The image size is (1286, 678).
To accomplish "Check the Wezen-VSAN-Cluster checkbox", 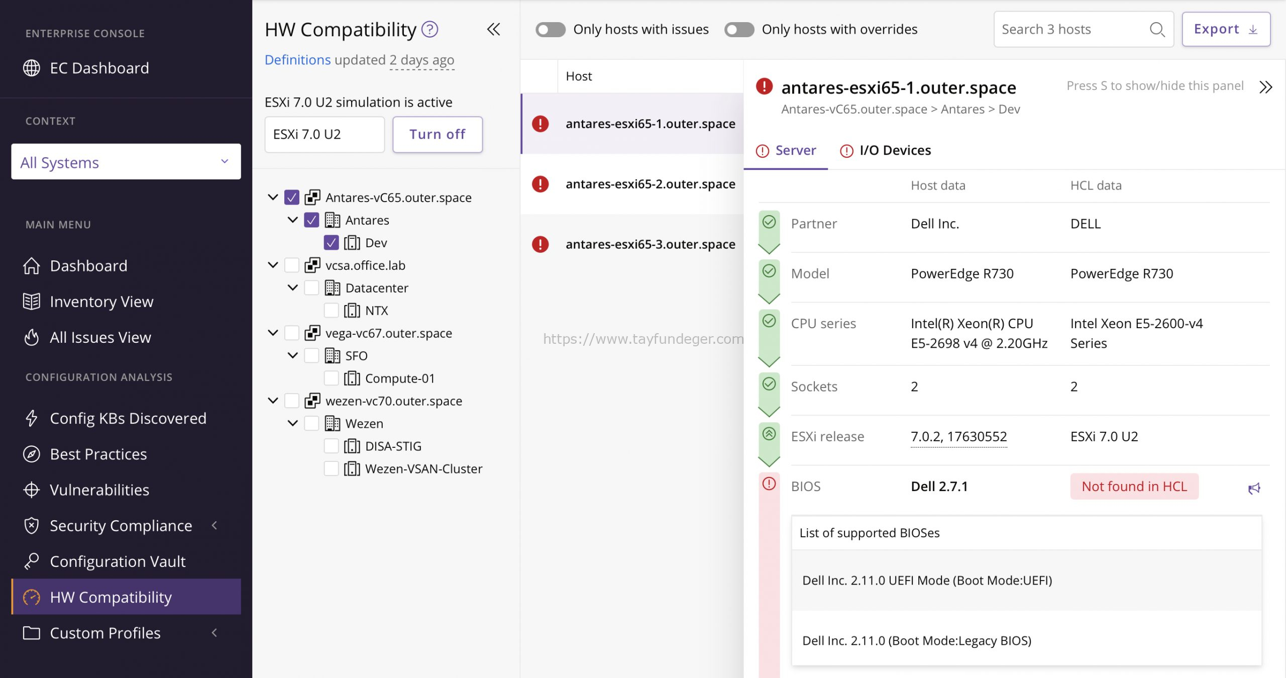I will [x=331, y=468].
